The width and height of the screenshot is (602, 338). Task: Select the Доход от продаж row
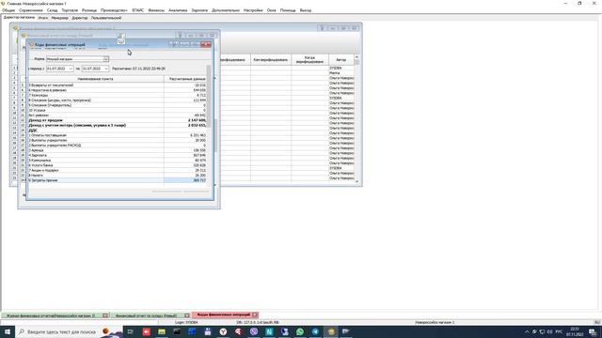[x=117, y=120]
